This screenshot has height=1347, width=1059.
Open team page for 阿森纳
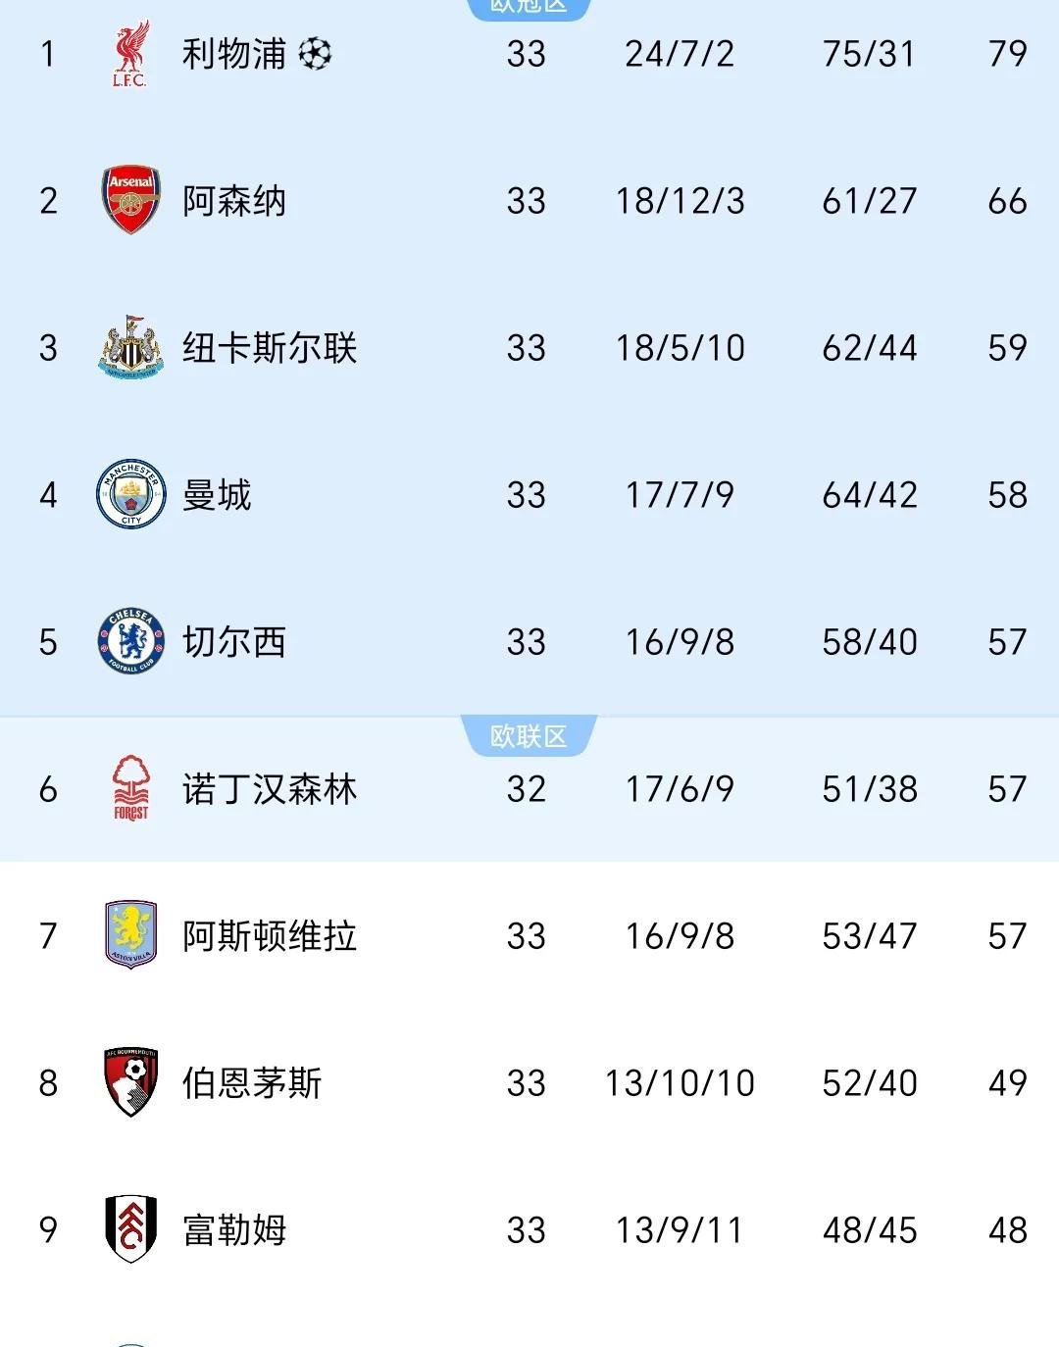point(234,200)
